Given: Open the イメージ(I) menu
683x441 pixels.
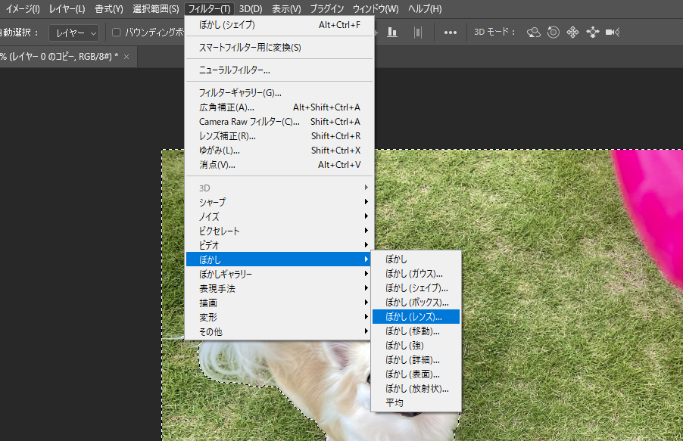Looking at the screenshot, I should click(x=22, y=9).
